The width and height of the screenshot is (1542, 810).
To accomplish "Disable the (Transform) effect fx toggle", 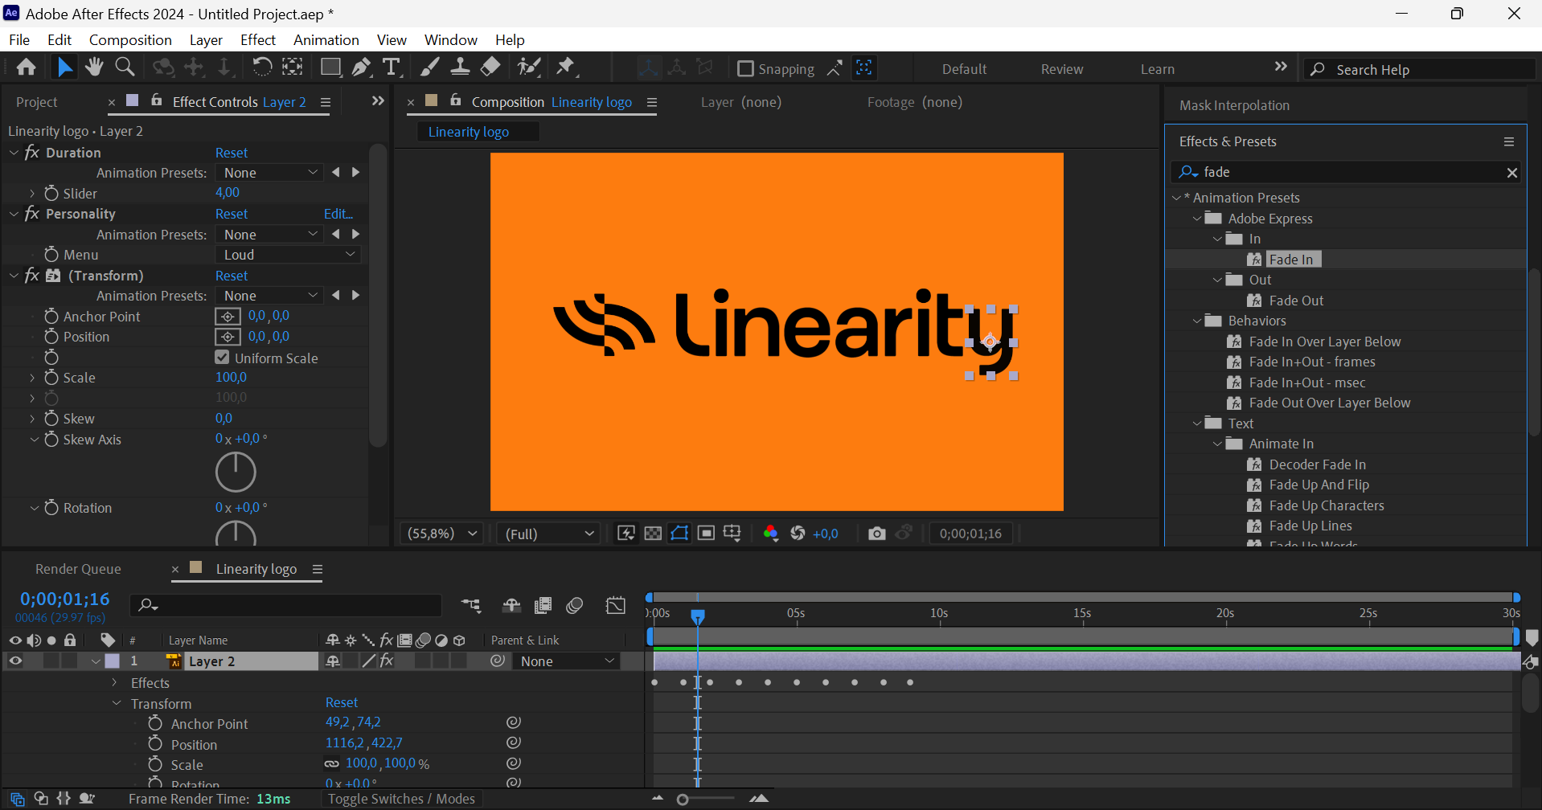I will pyautogui.click(x=32, y=275).
